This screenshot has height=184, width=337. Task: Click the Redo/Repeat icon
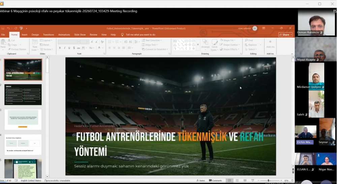point(16,28)
